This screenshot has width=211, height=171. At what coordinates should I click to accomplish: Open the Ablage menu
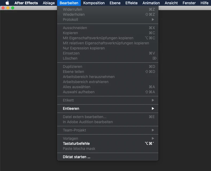[49, 3]
